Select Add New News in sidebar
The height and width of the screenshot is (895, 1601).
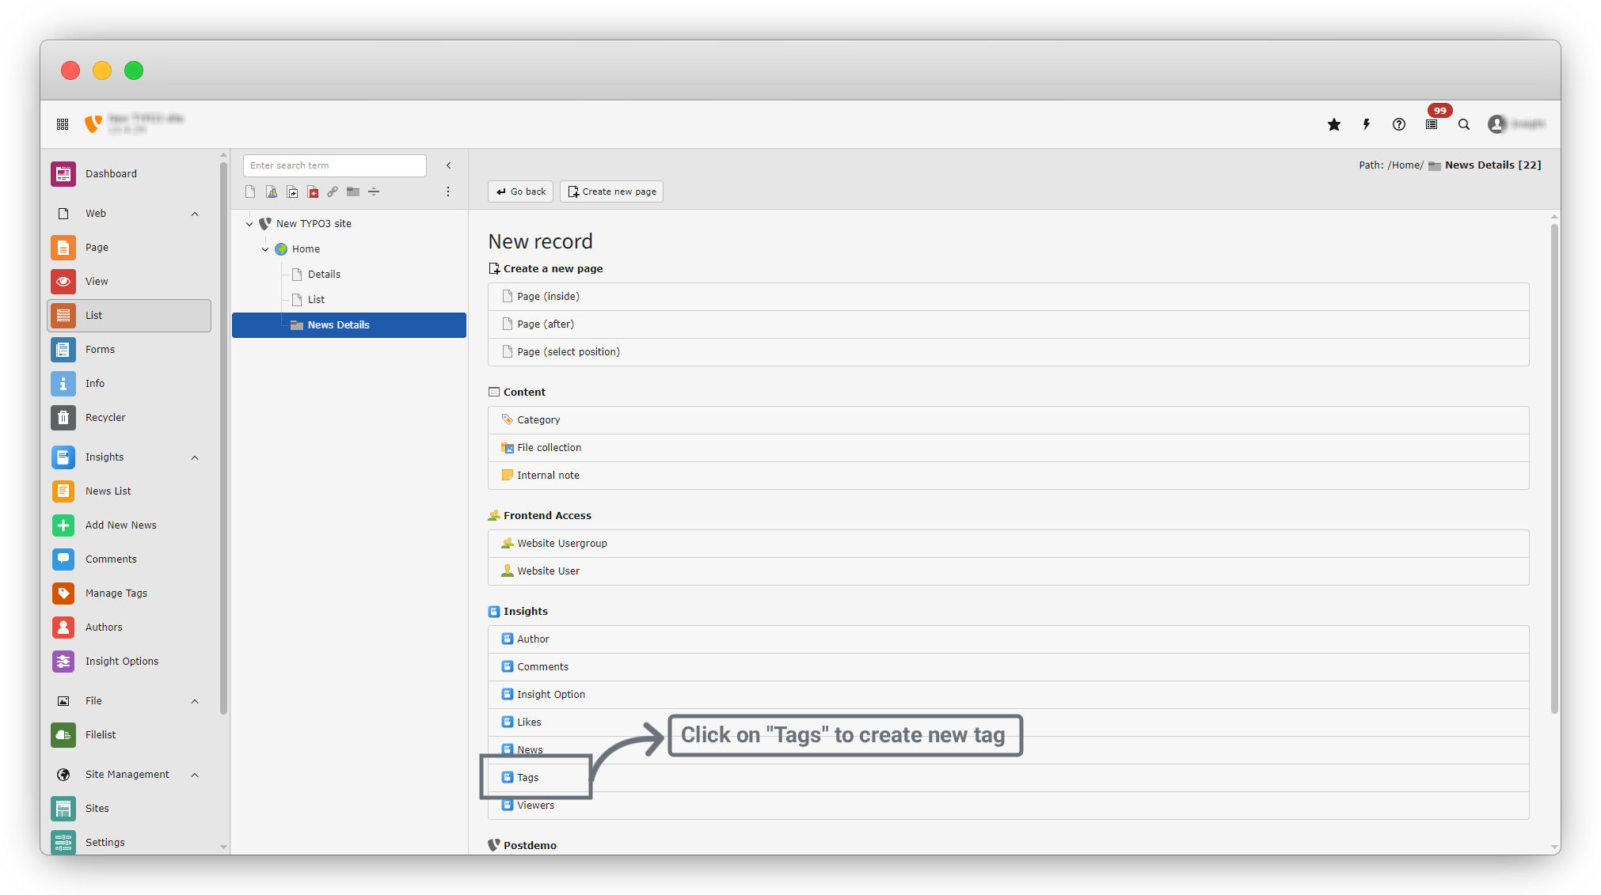[120, 525]
